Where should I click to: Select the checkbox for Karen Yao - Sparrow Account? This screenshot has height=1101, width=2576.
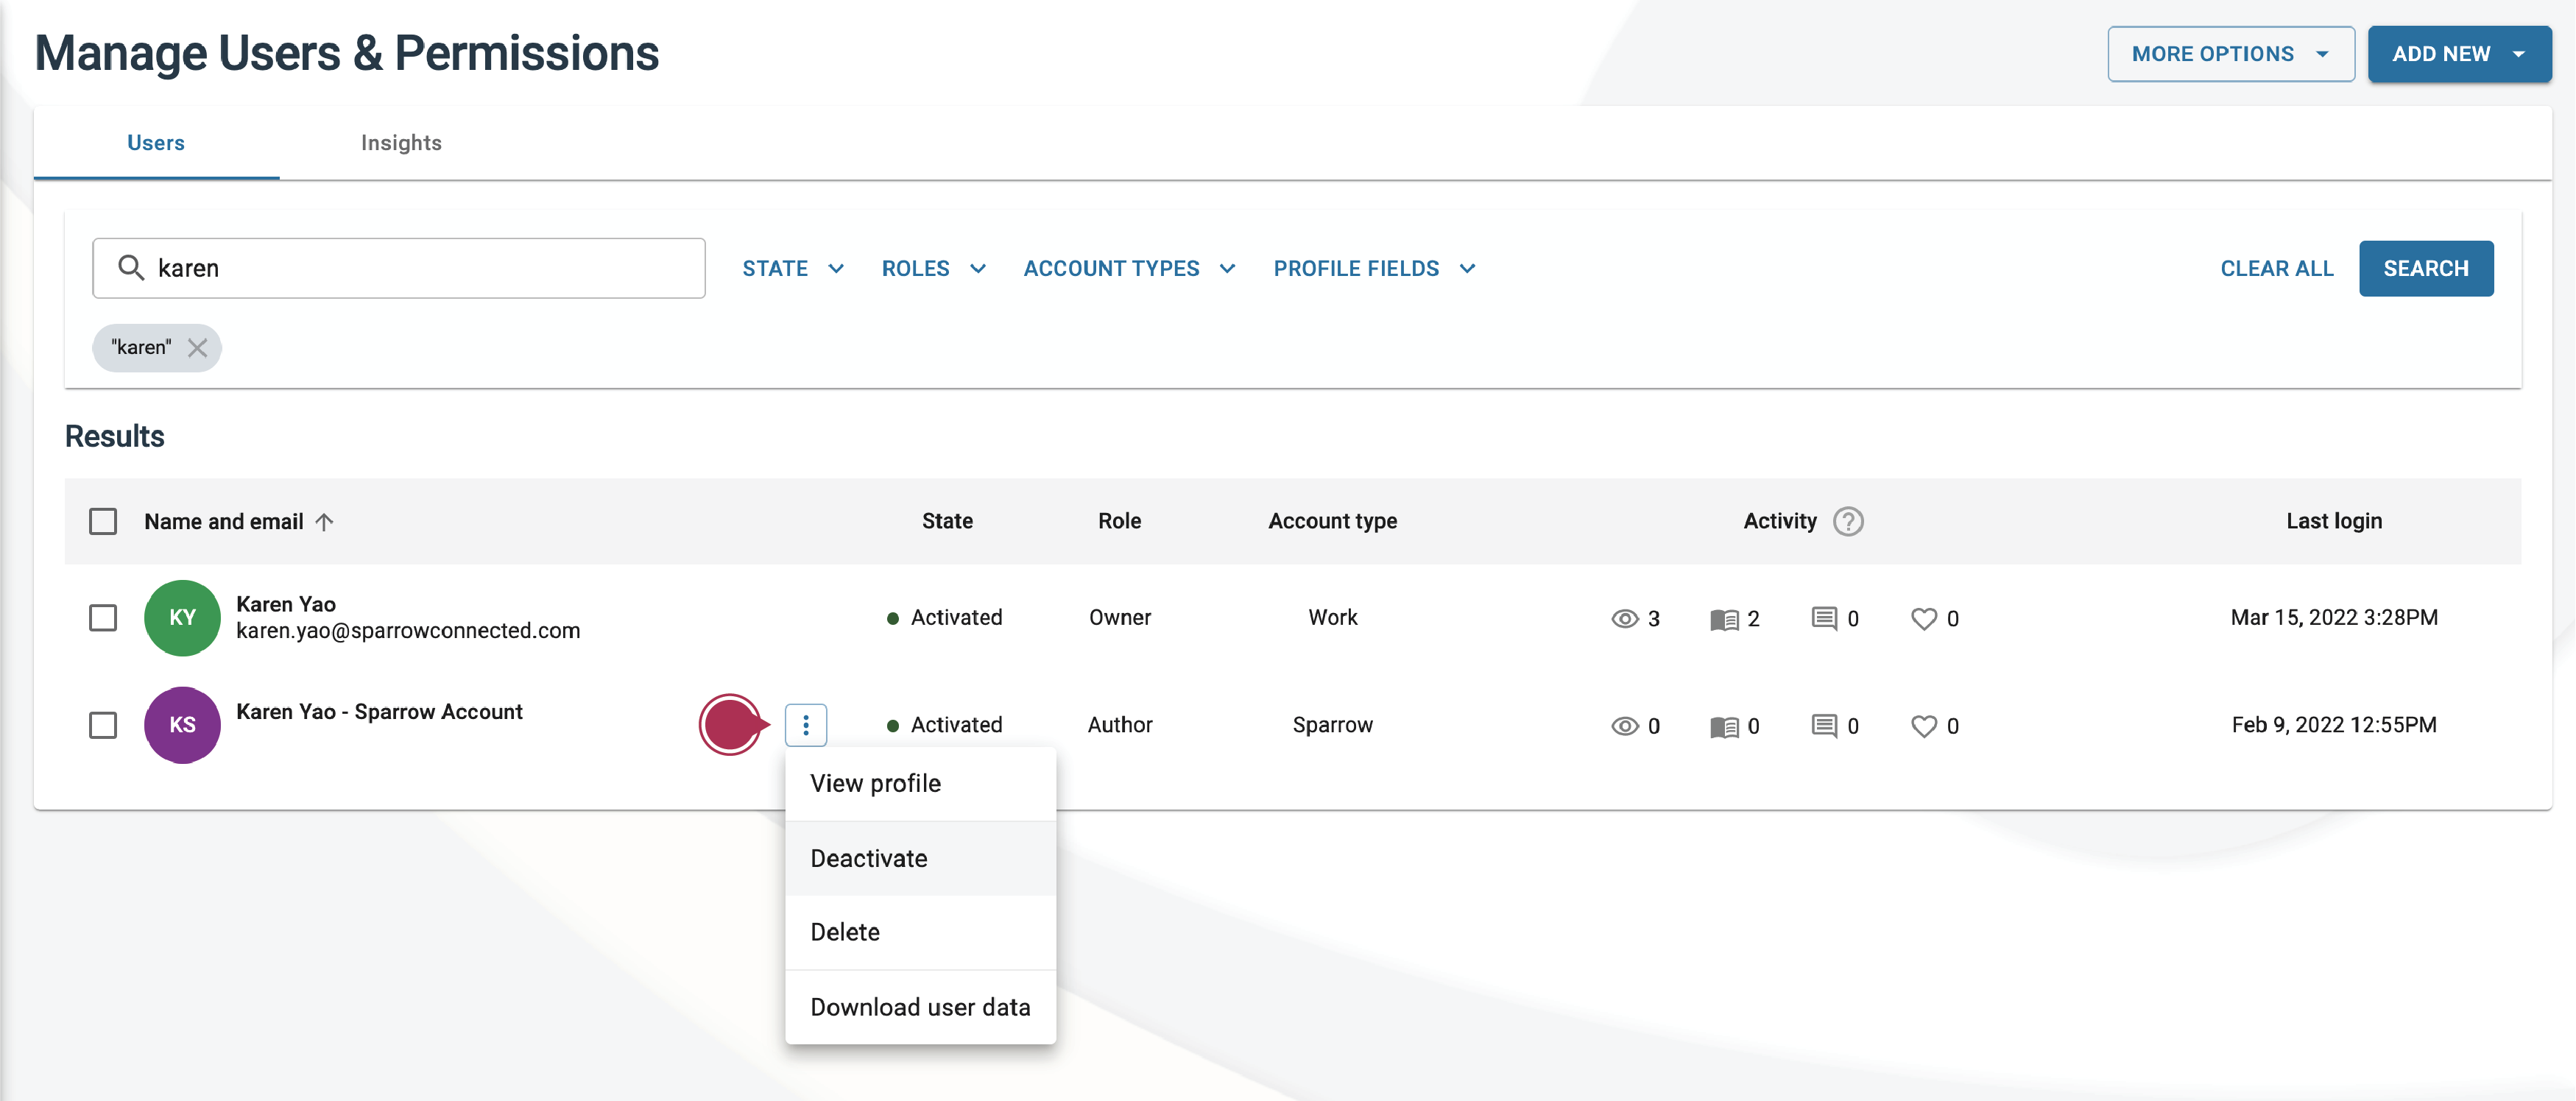coord(103,725)
